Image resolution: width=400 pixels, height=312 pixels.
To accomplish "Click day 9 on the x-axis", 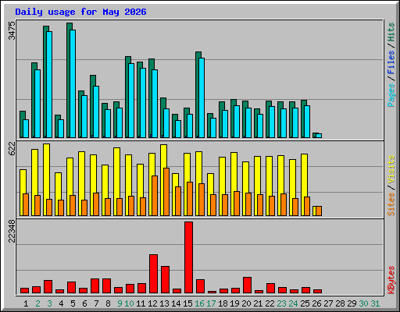I will pyautogui.click(x=120, y=303).
